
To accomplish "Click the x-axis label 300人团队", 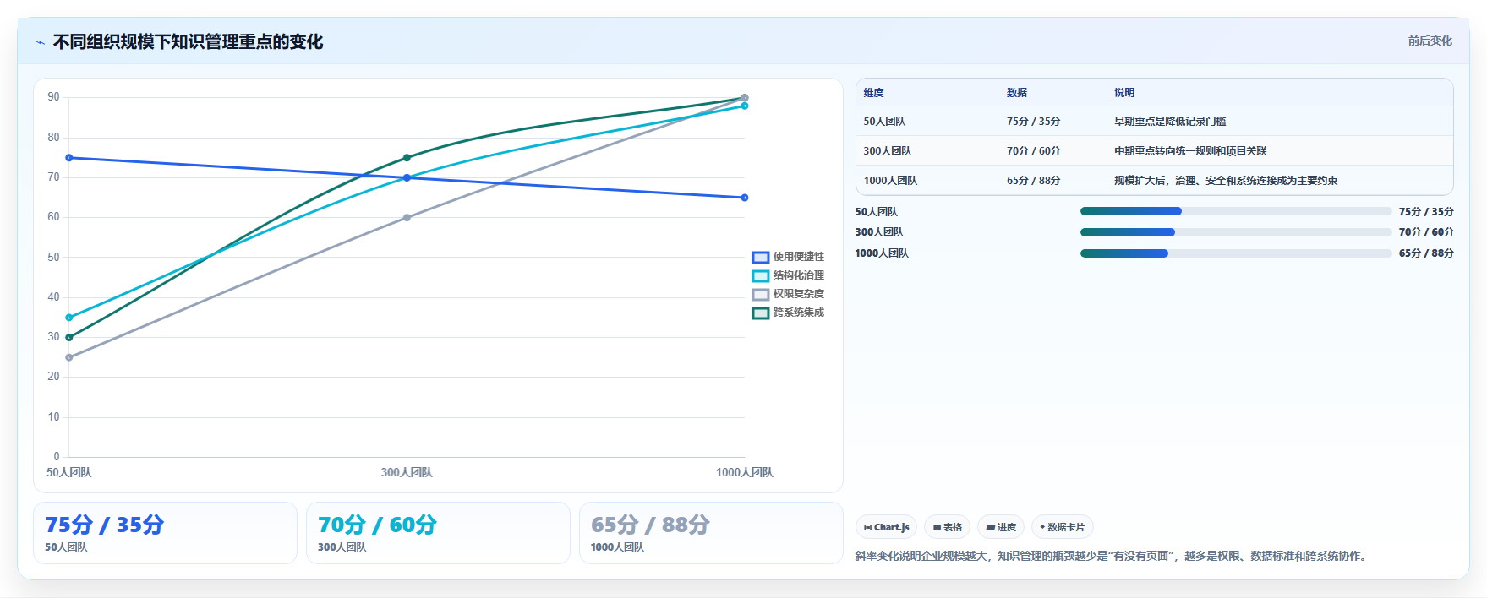I will (407, 473).
